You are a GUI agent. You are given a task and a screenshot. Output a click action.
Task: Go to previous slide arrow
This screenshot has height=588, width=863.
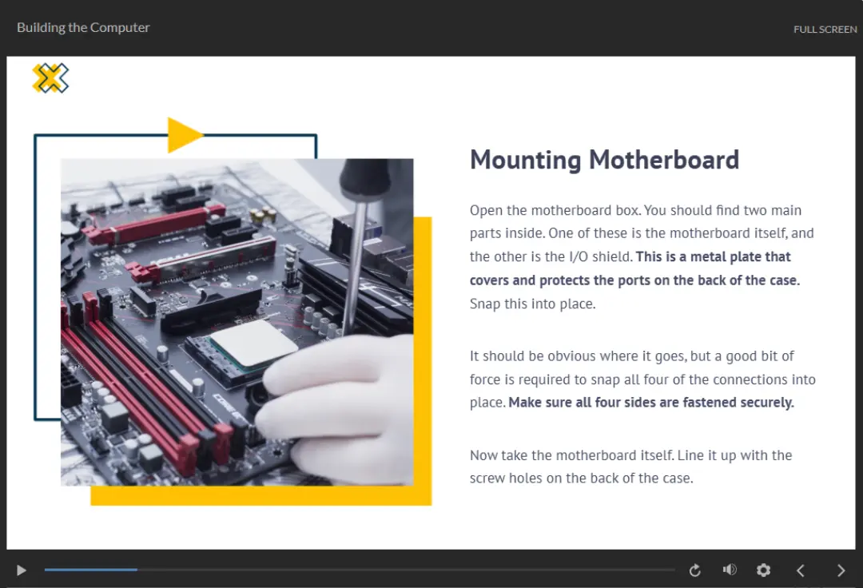pos(801,570)
